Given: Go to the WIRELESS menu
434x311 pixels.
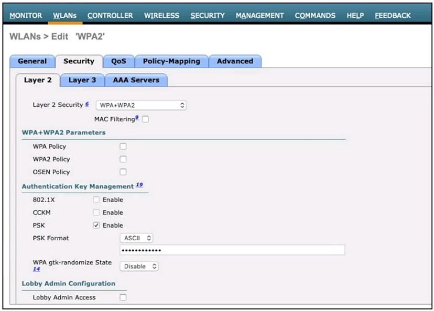Looking at the screenshot, I should click(x=161, y=16).
